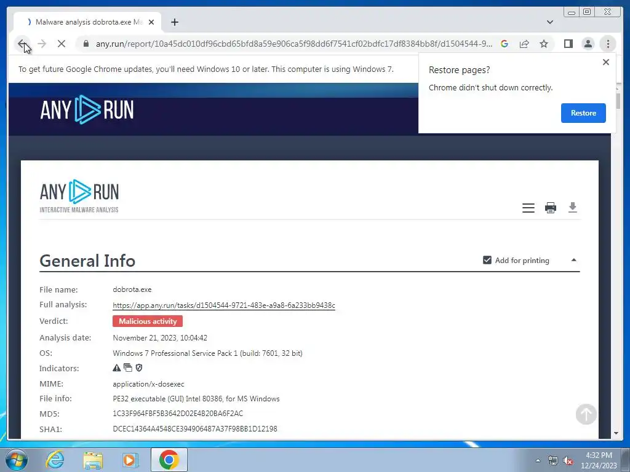Viewport: 630px width, 472px height.
Task: Open Internet Explorer from the taskbar
Action: point(55,460)
